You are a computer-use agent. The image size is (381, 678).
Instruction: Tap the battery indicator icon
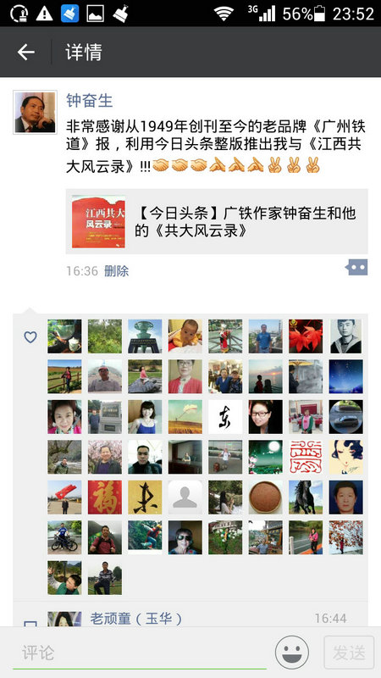pyautogui.click(x=319, y=14)
